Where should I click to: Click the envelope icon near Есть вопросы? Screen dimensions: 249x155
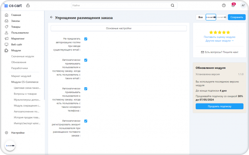[x=202, y=52]
